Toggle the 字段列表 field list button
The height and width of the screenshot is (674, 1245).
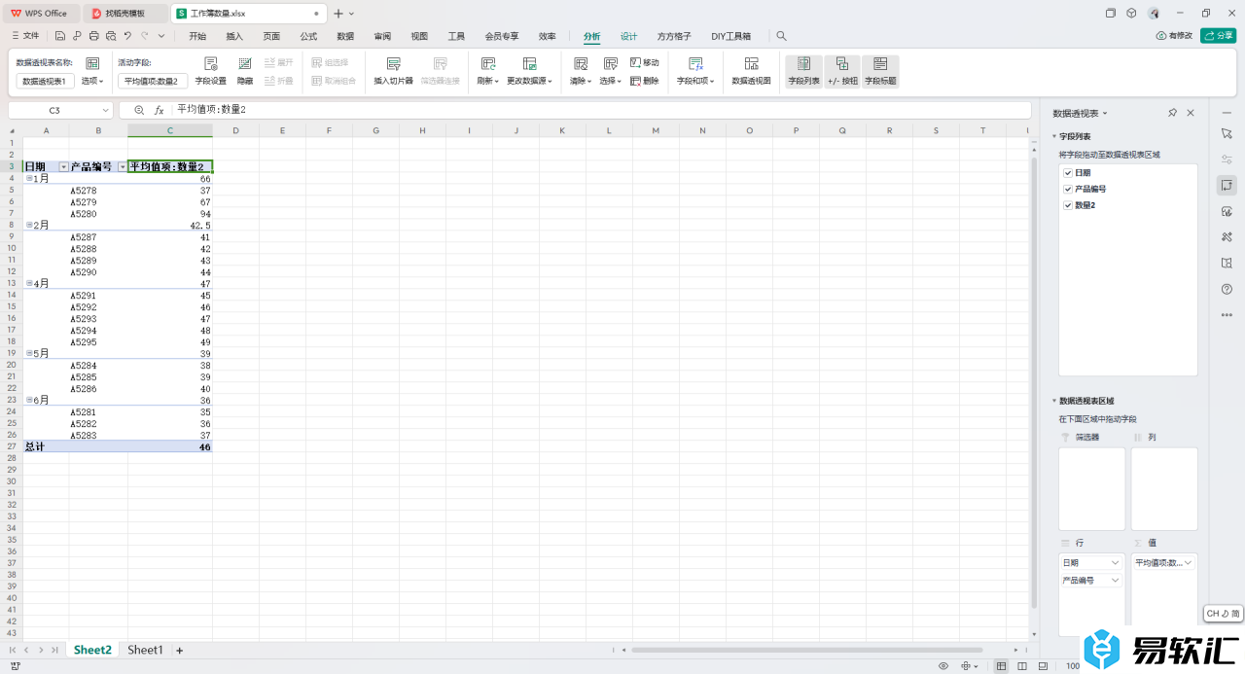(803, 70)
